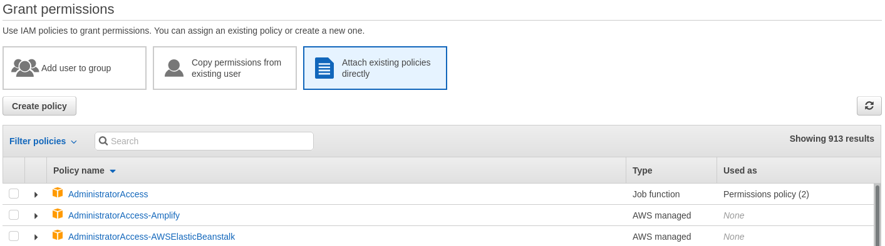This screenshot has width=885, height=246.
Task: Choose Add user to group option
Action: pyautogui.click(x=75, y=68)
